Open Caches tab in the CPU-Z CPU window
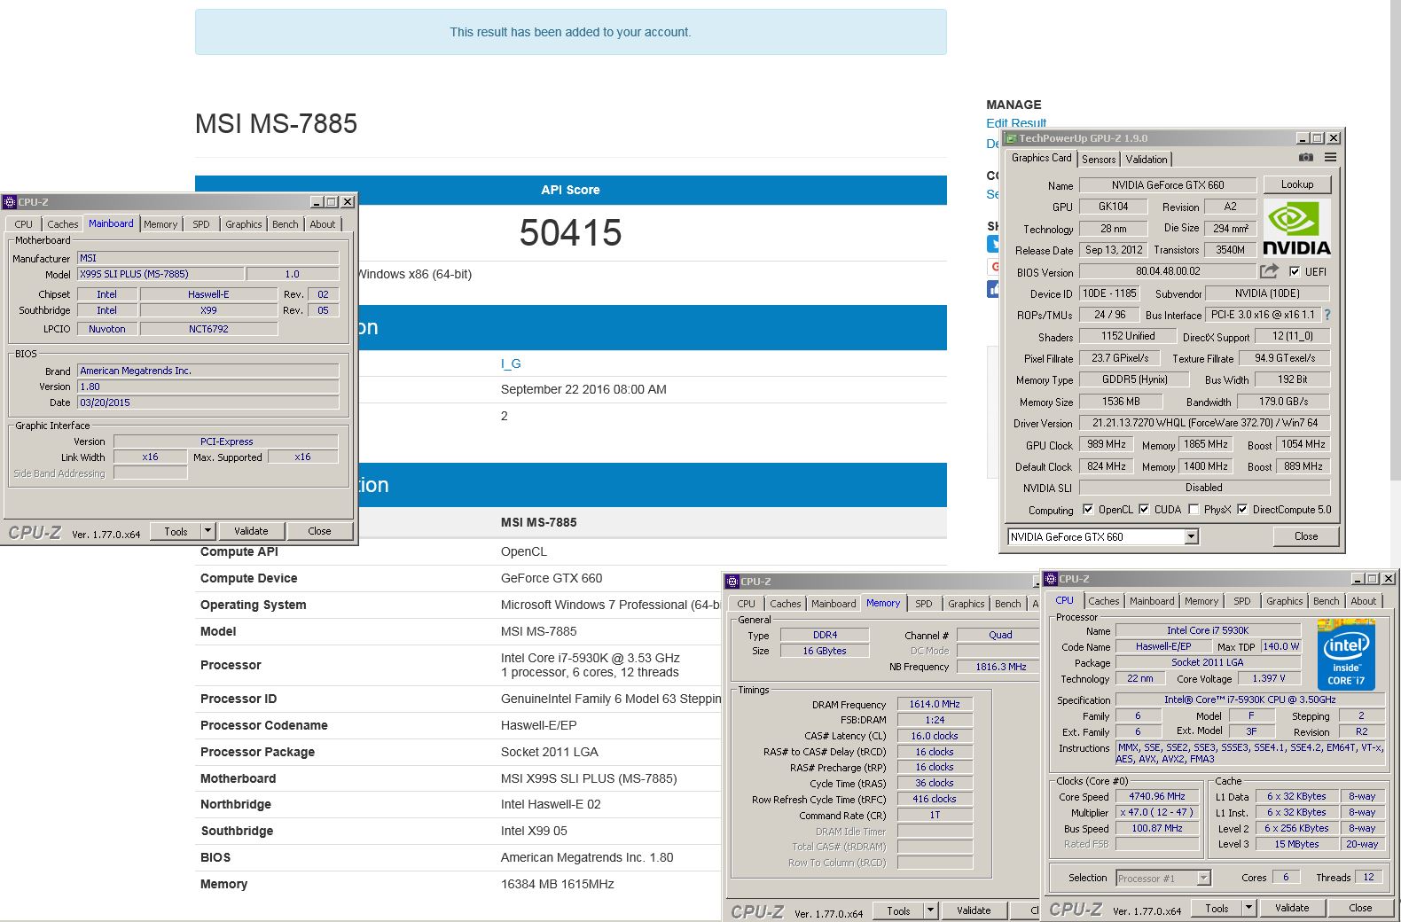The width and height of the screenshot is (1401, 922). pyautogui.click(x=1104, y=601)
